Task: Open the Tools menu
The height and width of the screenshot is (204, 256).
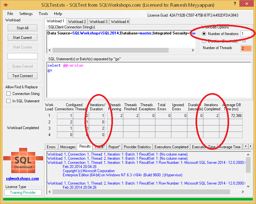Action: pos(43,14)
